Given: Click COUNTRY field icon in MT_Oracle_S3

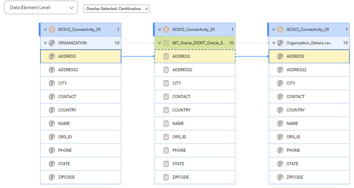Looking at the screenshot, I should (166, 110).
